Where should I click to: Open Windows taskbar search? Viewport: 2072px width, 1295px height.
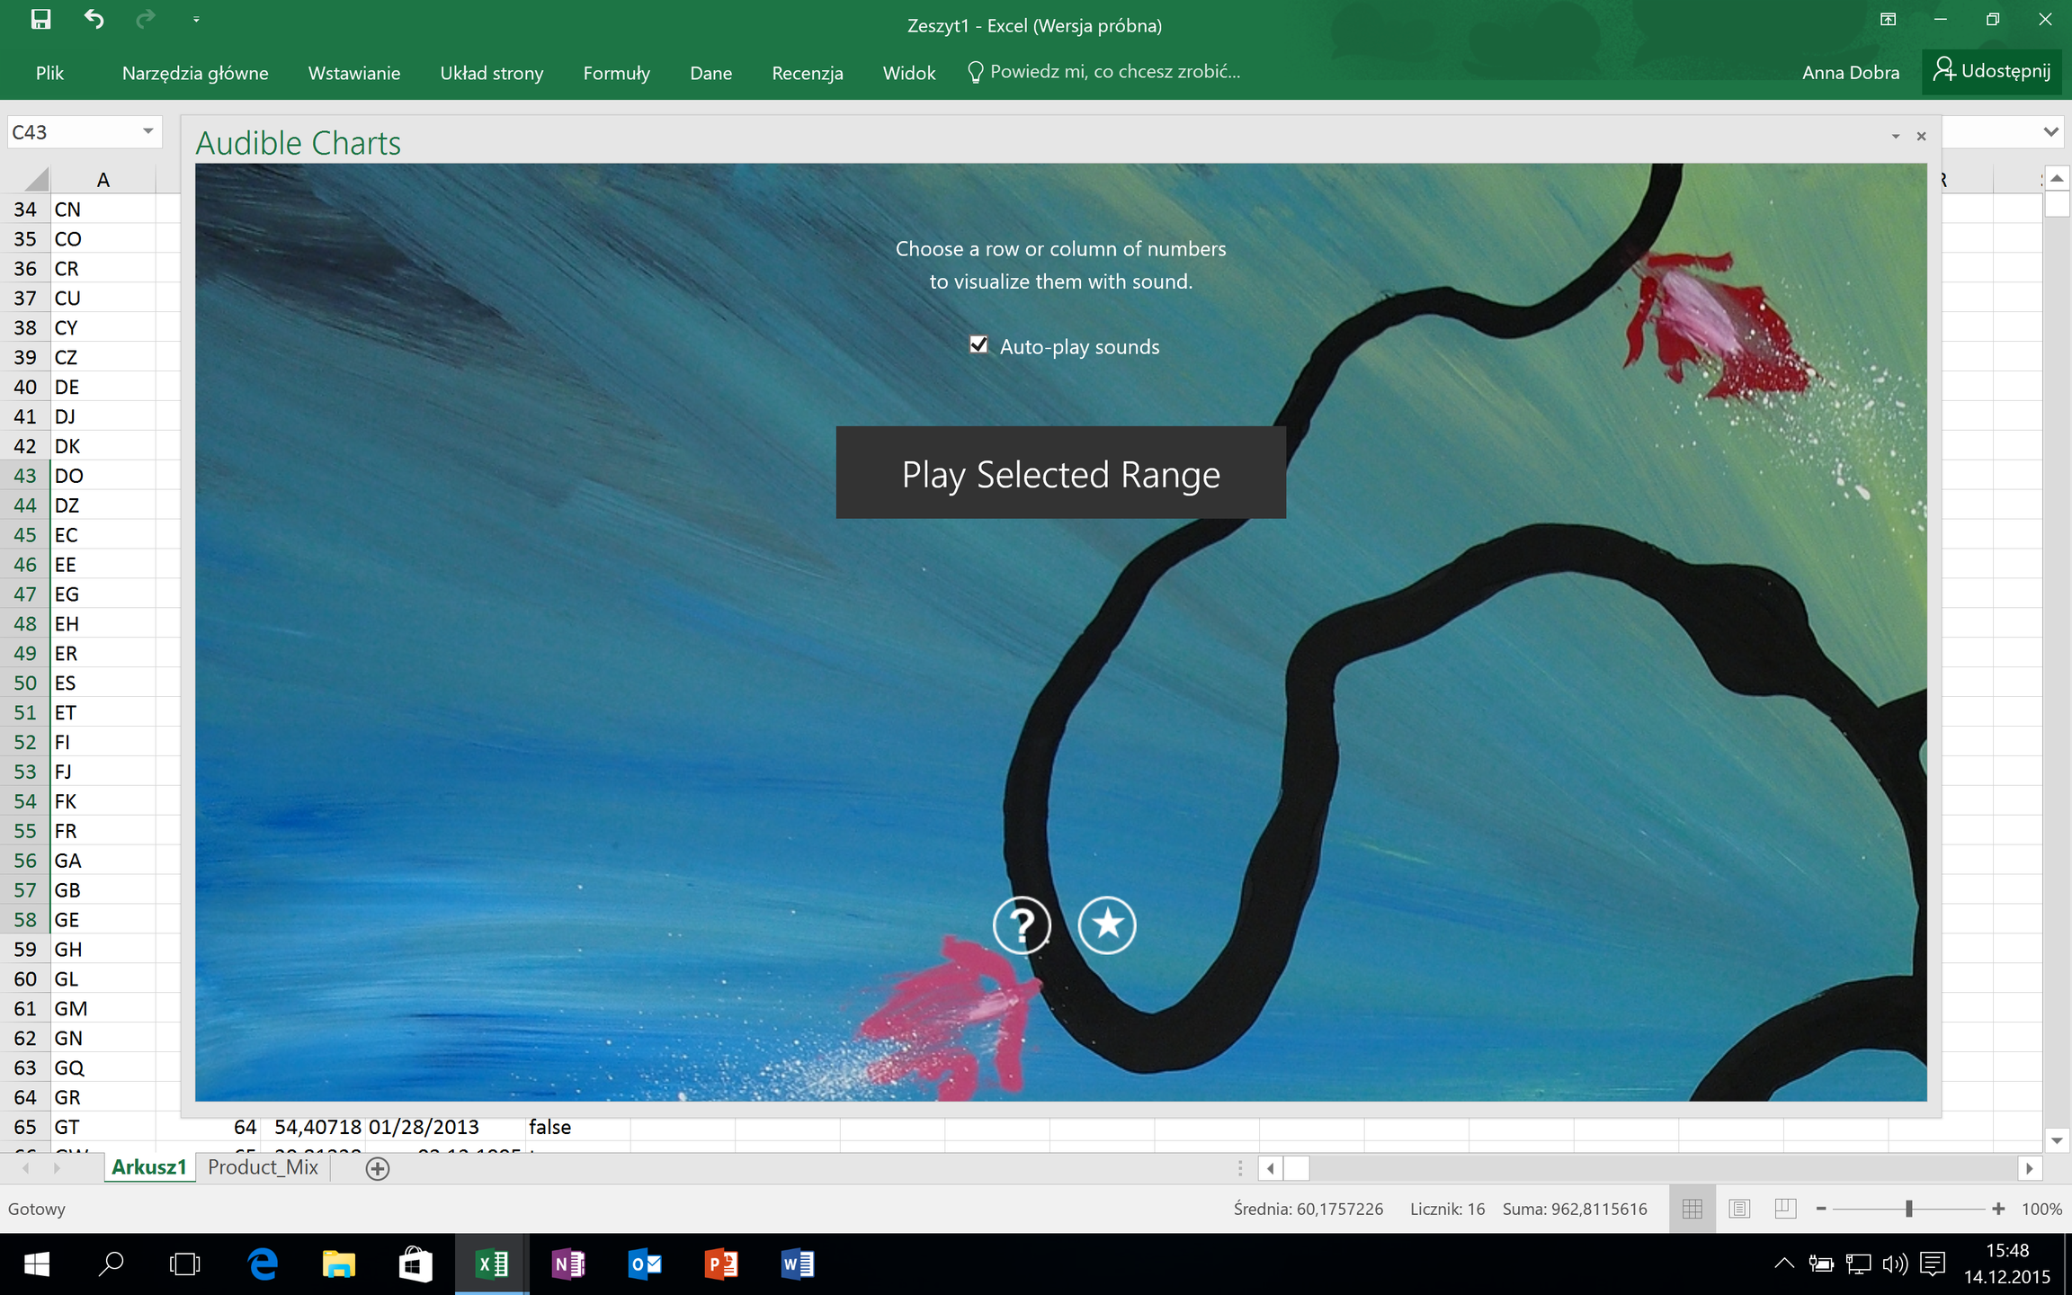[x=112, y=1264]
